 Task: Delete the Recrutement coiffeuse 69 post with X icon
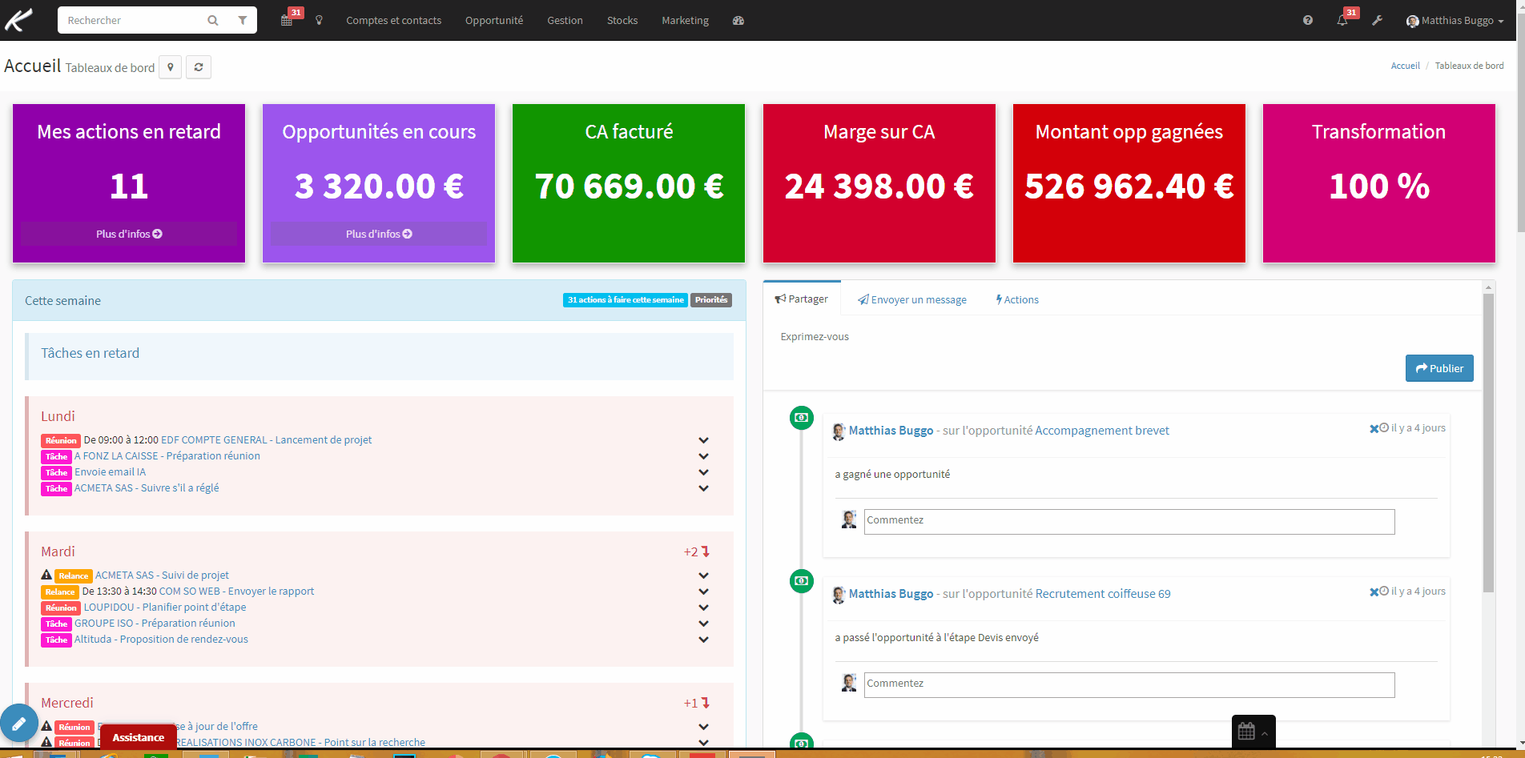(x=1374, y=592)
